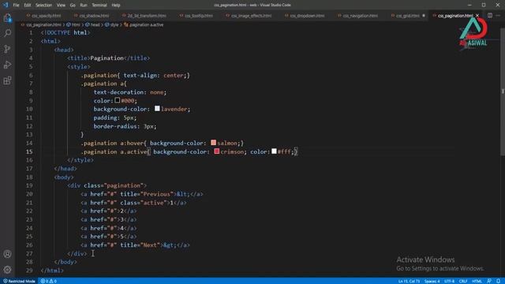Open the Edit menu
The image size is (505, 284).
tap(28, 6)
